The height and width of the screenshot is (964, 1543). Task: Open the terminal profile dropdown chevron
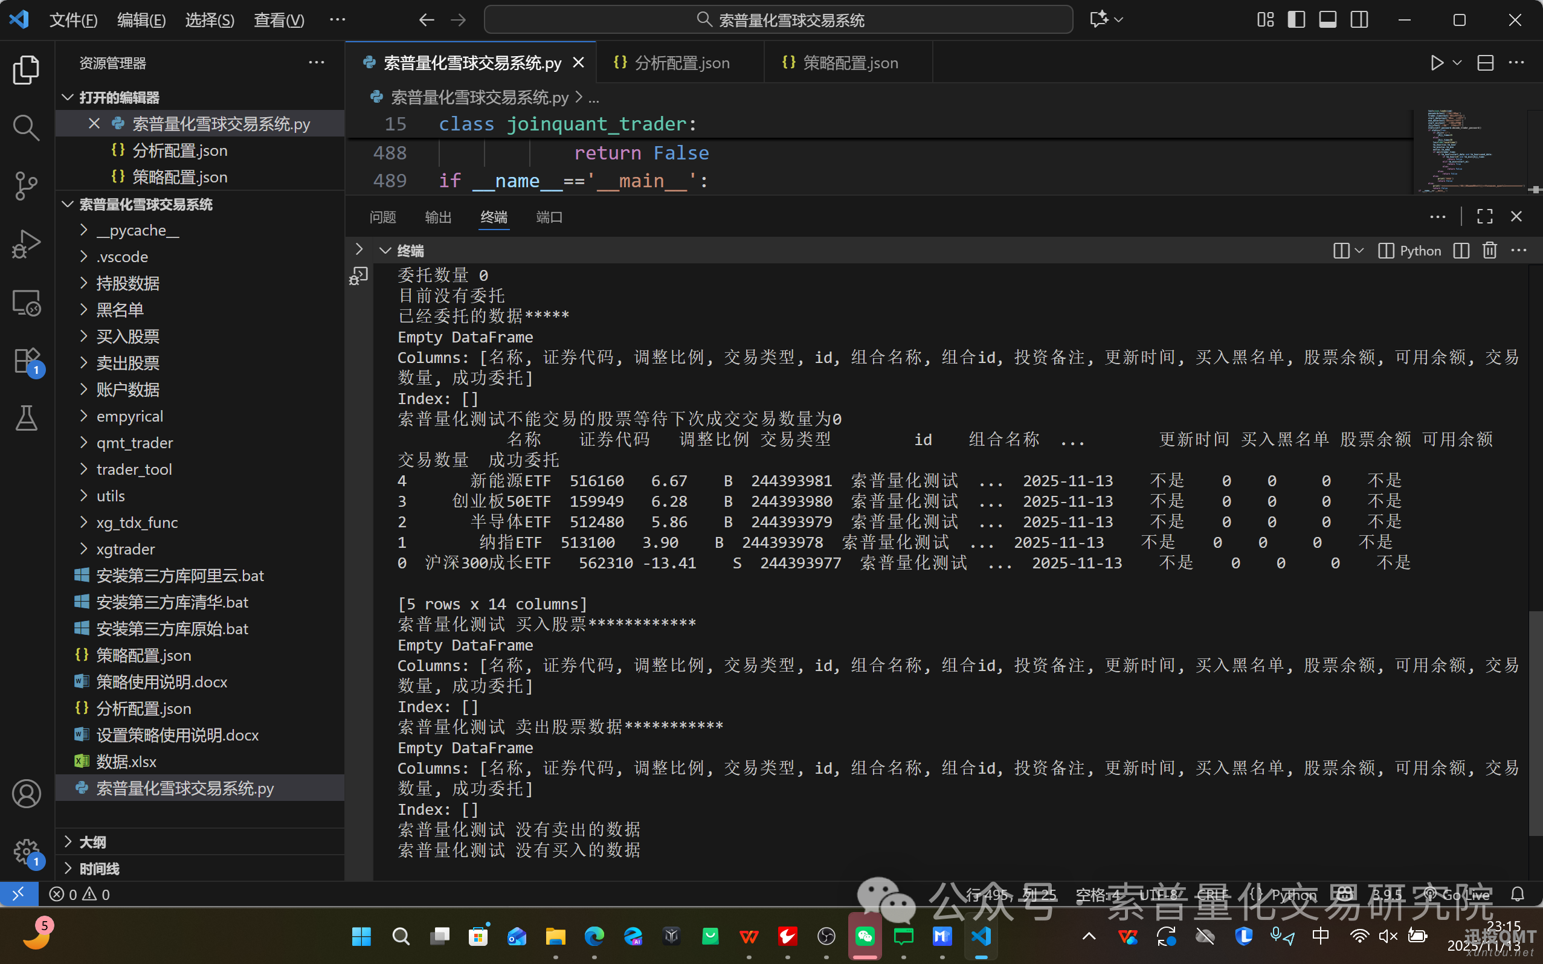click(x=1361, y=251)
